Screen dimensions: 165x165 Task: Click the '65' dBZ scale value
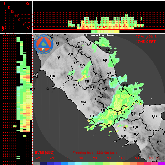pos(157,158)
